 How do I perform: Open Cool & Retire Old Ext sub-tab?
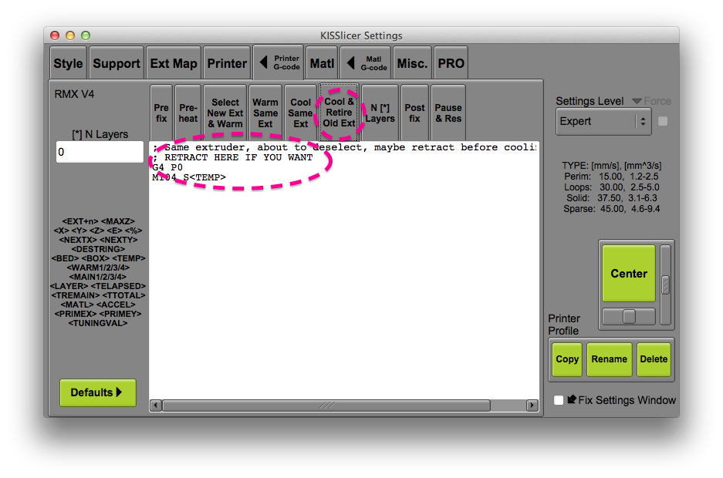(x=339, y=113)
